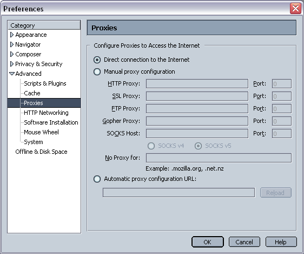Viewport: 304px width, 254px height.
Task: Click the SOCKS Host field
Action: tap(197, 134)
